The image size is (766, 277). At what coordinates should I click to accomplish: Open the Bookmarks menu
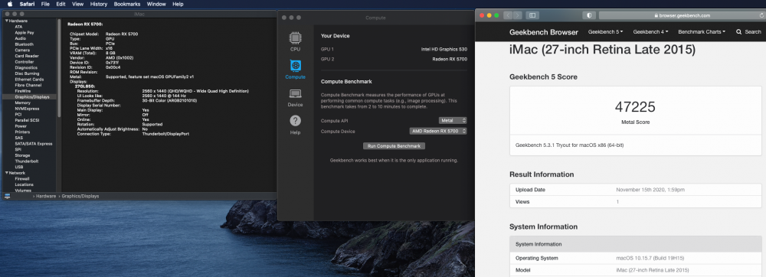127,4
